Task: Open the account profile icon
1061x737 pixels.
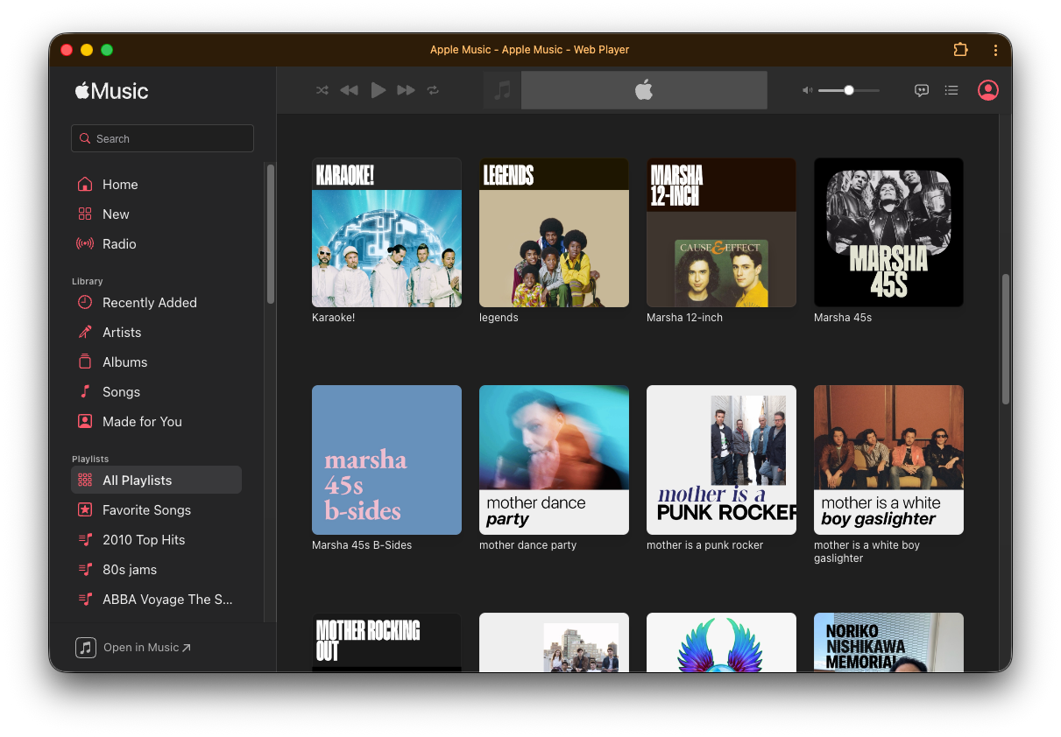Action: (x=988, y=90)
